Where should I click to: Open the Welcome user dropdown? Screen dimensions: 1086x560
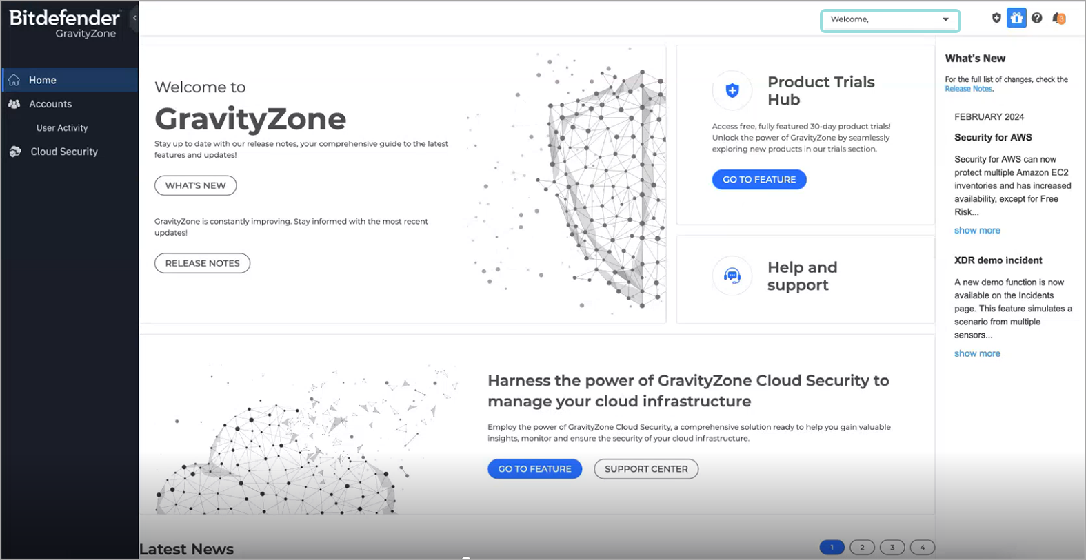889,20
